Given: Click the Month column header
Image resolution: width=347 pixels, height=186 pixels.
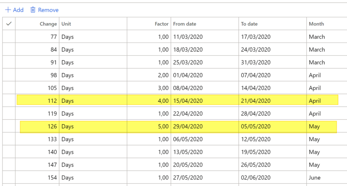Looking at the screenshot, I should (327, 24).
